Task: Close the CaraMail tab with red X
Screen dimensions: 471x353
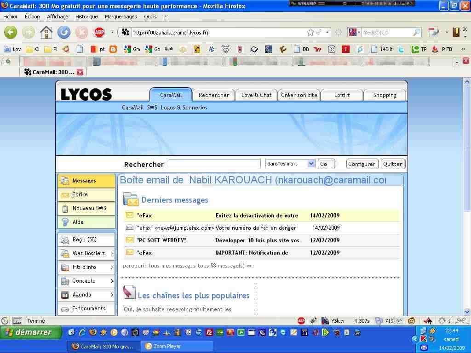Action: [x=80, y=72]
